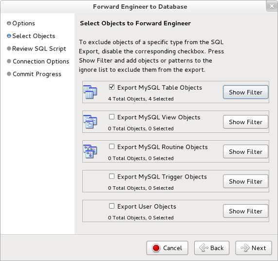Image resolution: width=278 pixels, height=261 pixels.
Task: Cancel the forward engineering wizard
Action: (167, 248)
